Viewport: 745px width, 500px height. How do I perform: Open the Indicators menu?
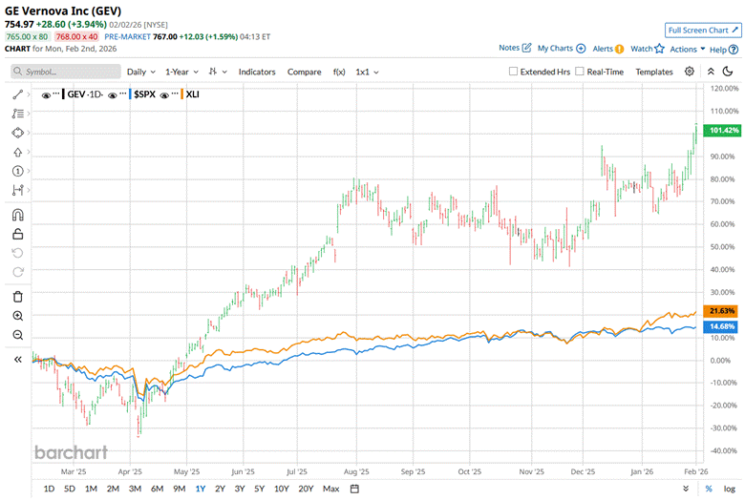(257, 72)
